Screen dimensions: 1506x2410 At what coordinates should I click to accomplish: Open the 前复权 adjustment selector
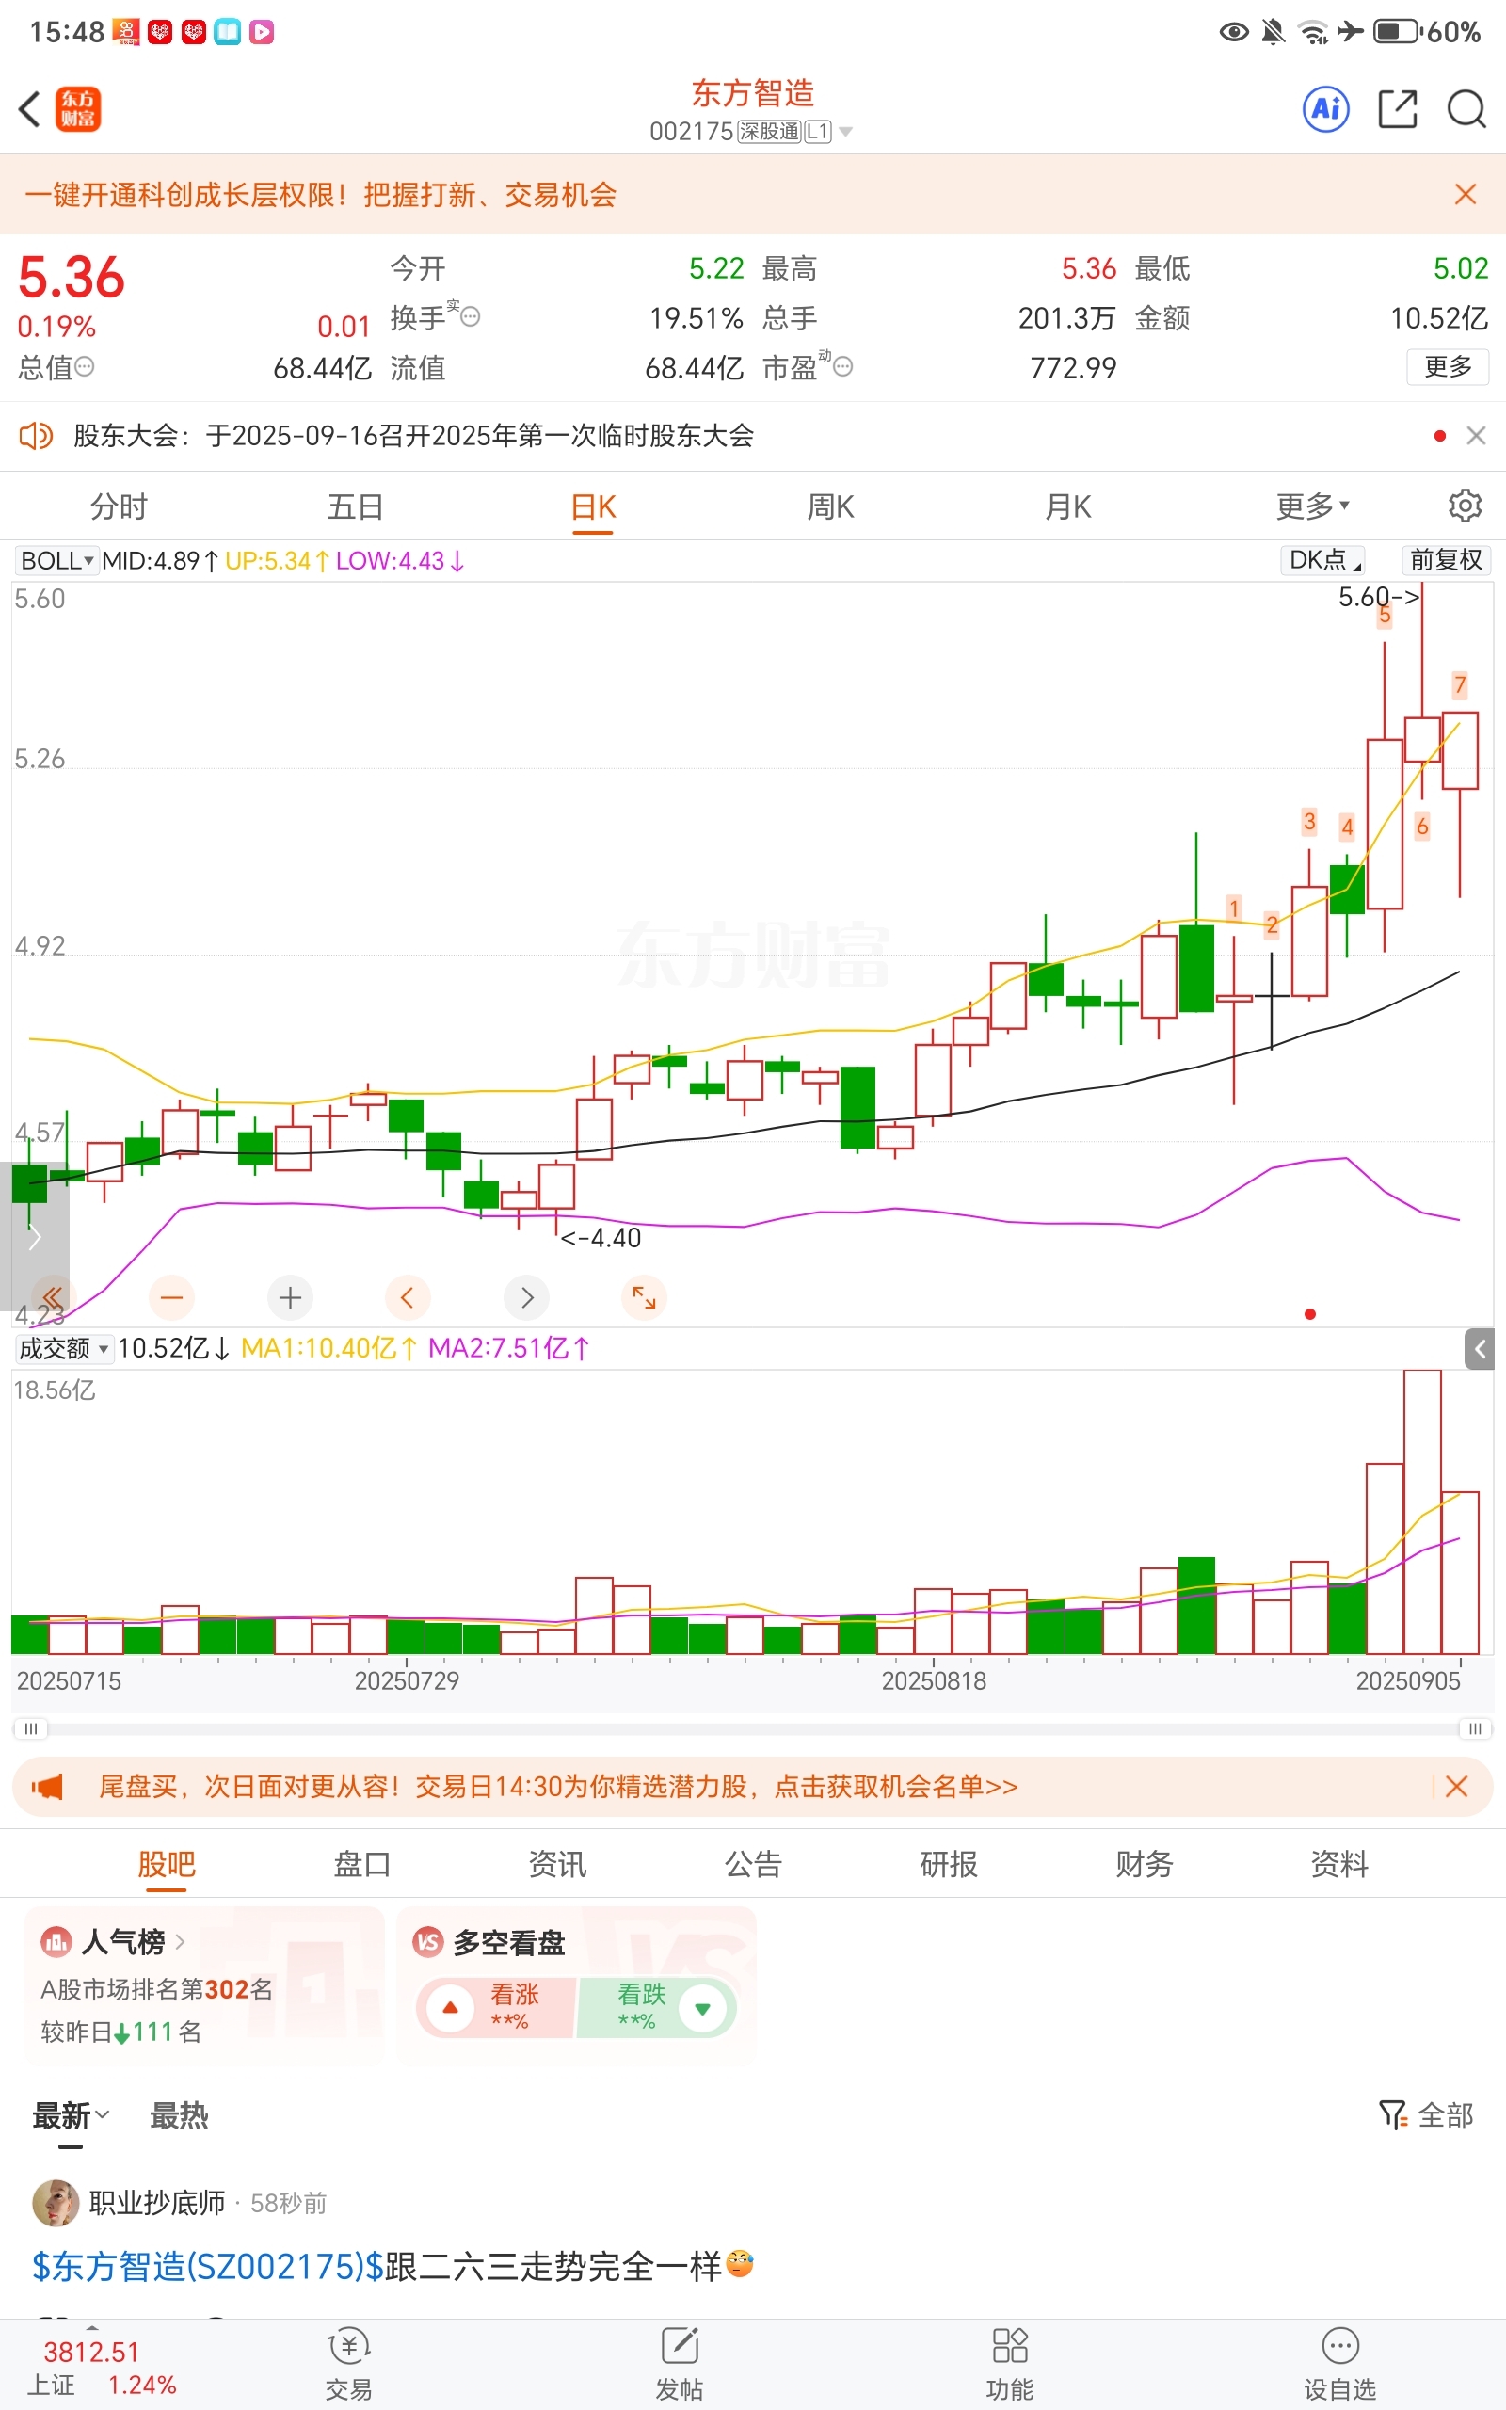click(1445, 560)
